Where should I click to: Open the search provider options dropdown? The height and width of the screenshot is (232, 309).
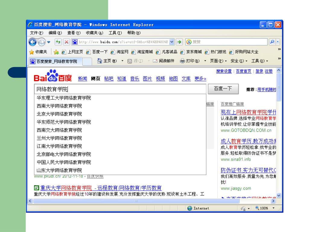278,42
